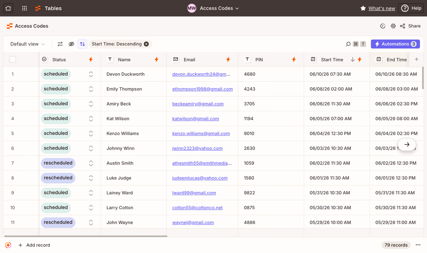427x253 pixels.
Task: Click the calendar icon in Start Time header
Action: coord(313,59)
